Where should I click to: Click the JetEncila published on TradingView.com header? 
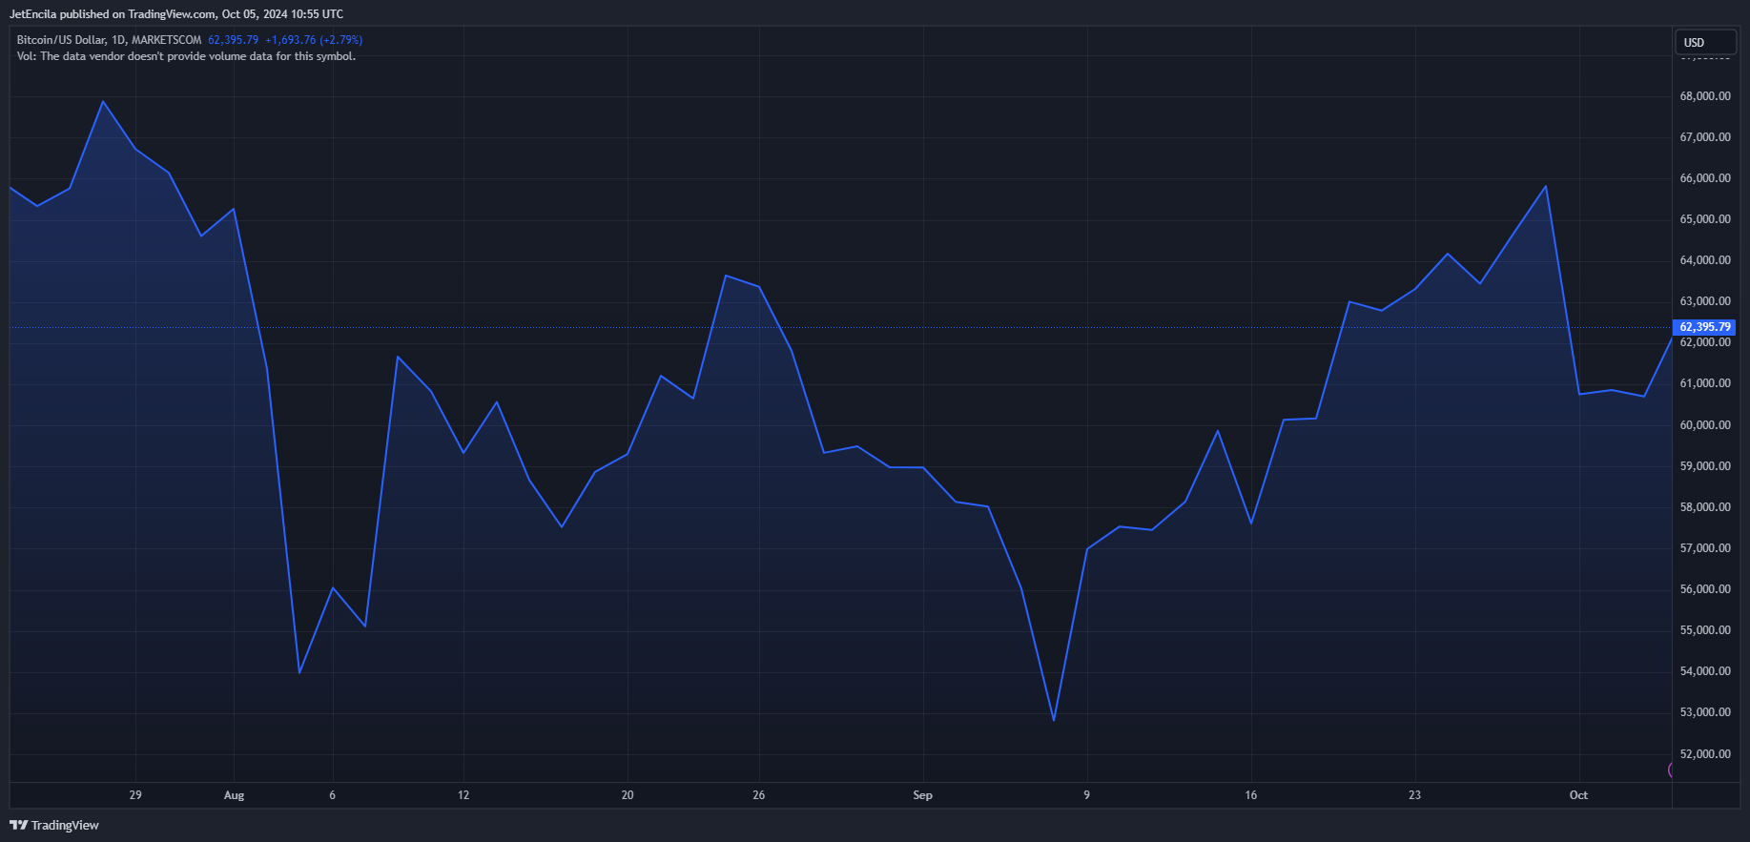(x=176, y=14)
